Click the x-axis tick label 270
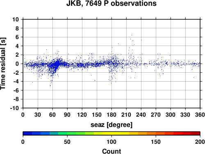The width and height of the screenshot is (205, 154). [156, 115]
